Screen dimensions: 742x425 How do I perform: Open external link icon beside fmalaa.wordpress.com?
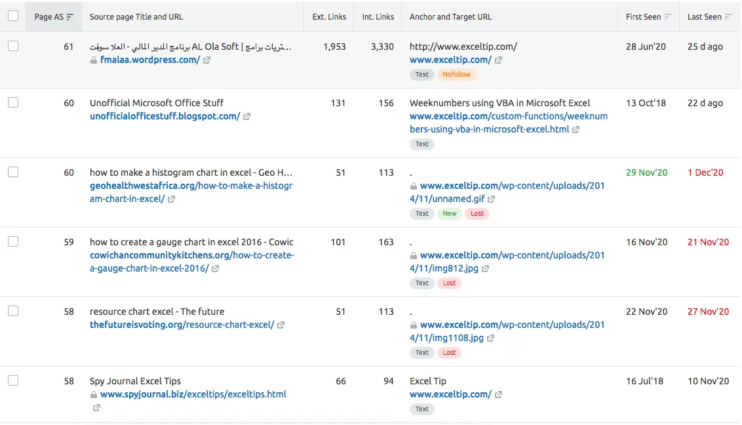(207, 60)
